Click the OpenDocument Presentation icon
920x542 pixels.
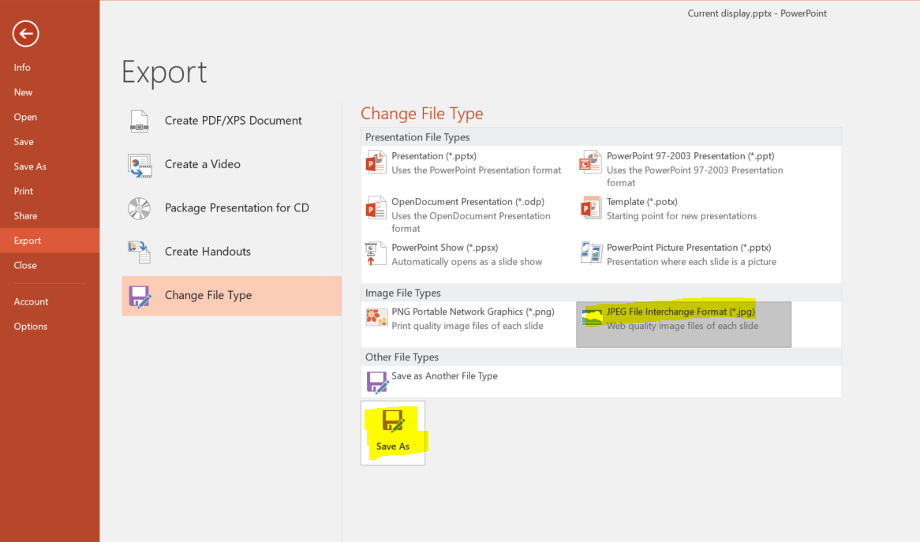(376, 207)
